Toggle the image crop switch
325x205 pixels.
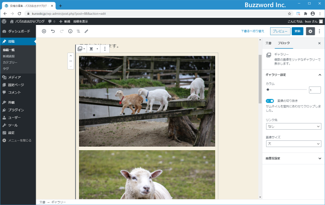[270, 101]
